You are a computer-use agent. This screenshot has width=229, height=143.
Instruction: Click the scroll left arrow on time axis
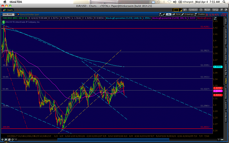point(16,140)
